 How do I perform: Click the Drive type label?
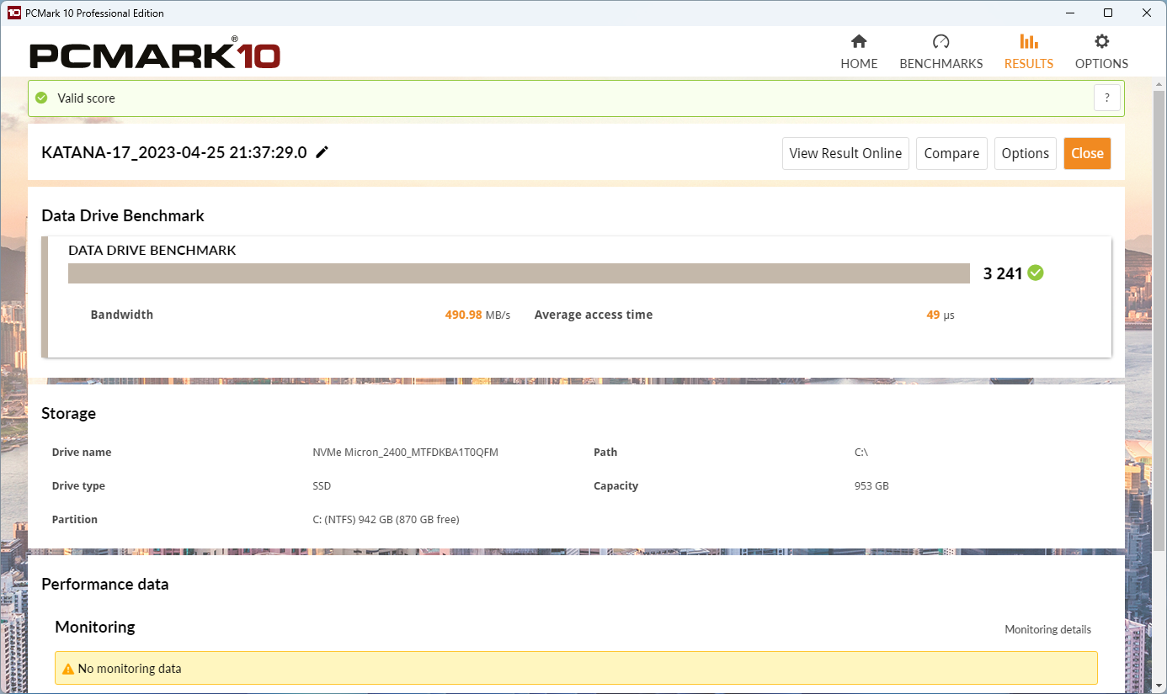coord(78,486)
